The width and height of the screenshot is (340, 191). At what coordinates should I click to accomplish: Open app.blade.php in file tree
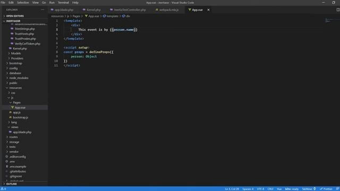point(22,132)
